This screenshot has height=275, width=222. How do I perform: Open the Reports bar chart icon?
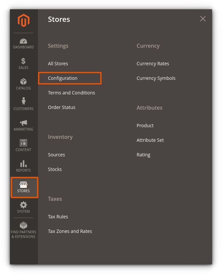tap(23, 163)
